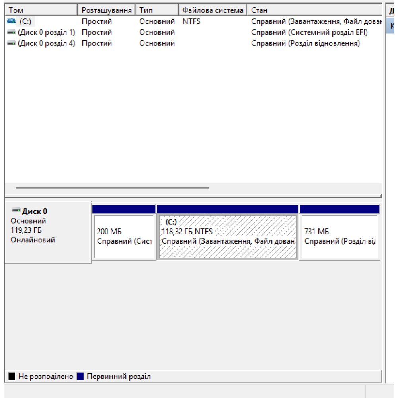Click the Онлайновий status under Диск 0
The height and width of the screenshot is (398, 398).
[x=33, y=240]
